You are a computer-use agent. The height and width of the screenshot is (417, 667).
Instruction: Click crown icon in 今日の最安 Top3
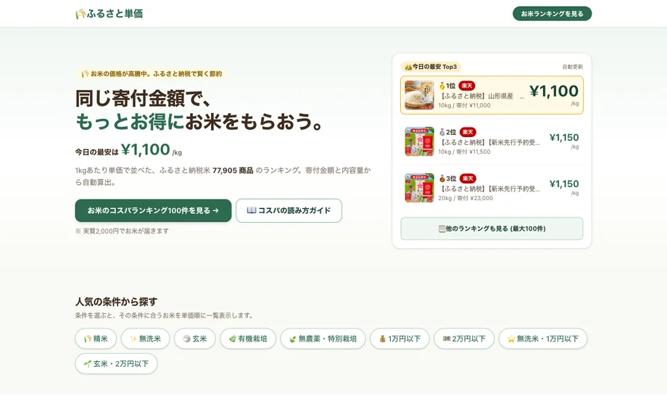click(x=408, y=67)
